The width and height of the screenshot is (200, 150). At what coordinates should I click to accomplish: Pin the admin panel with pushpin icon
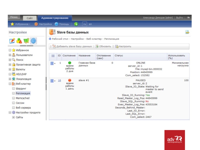coord(188,18)
